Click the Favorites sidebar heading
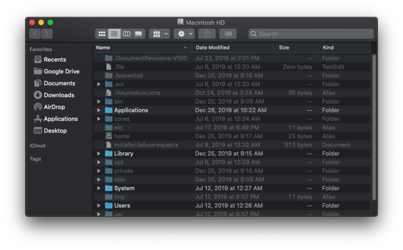This screenshot has width=403, height=250. [x=41, y=49]
